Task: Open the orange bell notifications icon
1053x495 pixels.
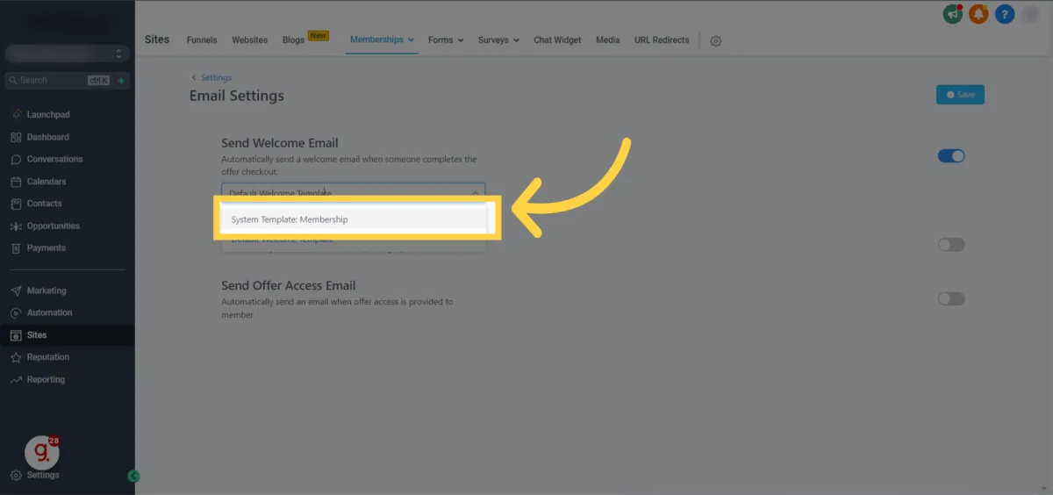Action: point(978,14)
